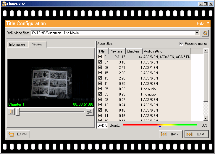Sort by the Title column header
Screen dimensions: 215x154
point(103,51)
